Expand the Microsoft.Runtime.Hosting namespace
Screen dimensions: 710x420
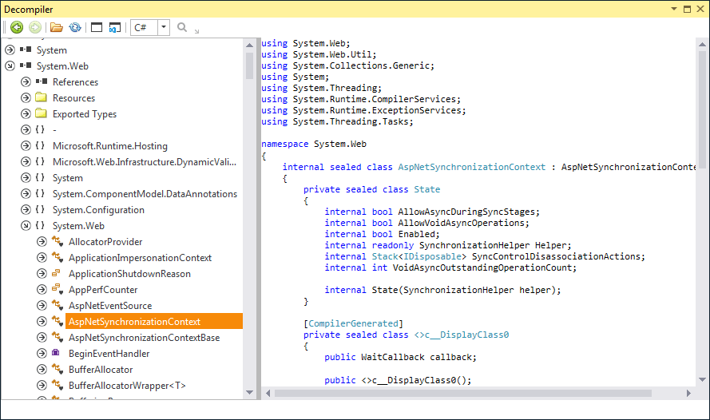[x=26, y=146]
